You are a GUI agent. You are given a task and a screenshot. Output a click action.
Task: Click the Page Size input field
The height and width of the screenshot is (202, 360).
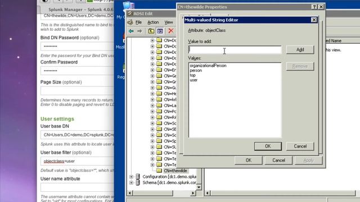(x=78, y=91)
